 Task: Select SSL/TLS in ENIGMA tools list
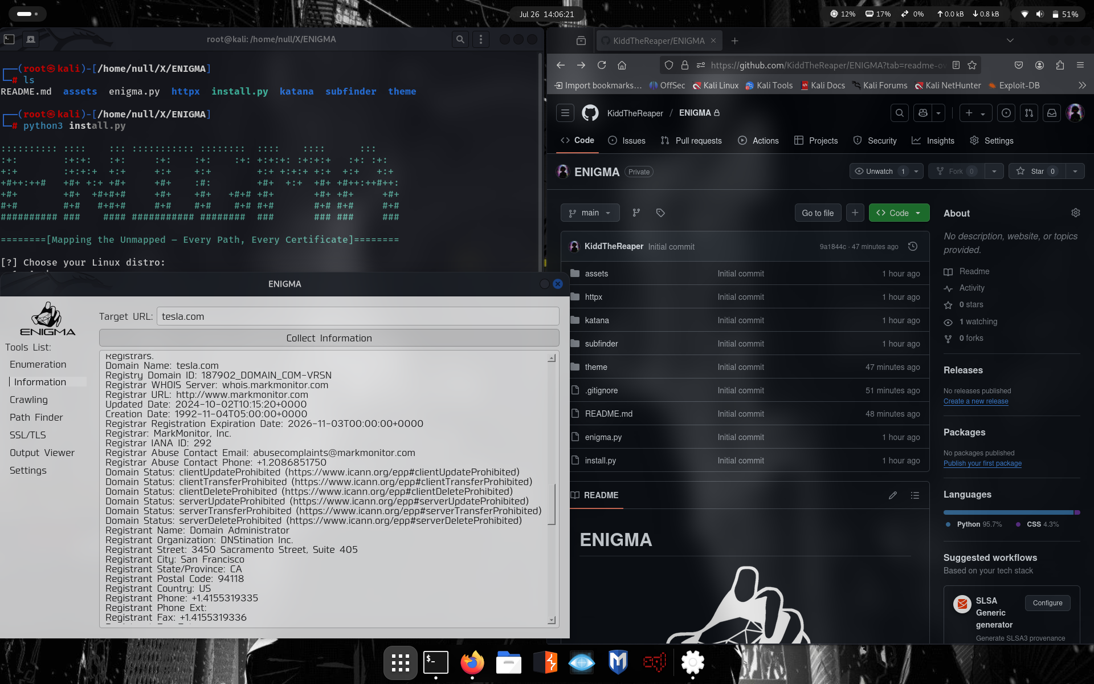27,435
